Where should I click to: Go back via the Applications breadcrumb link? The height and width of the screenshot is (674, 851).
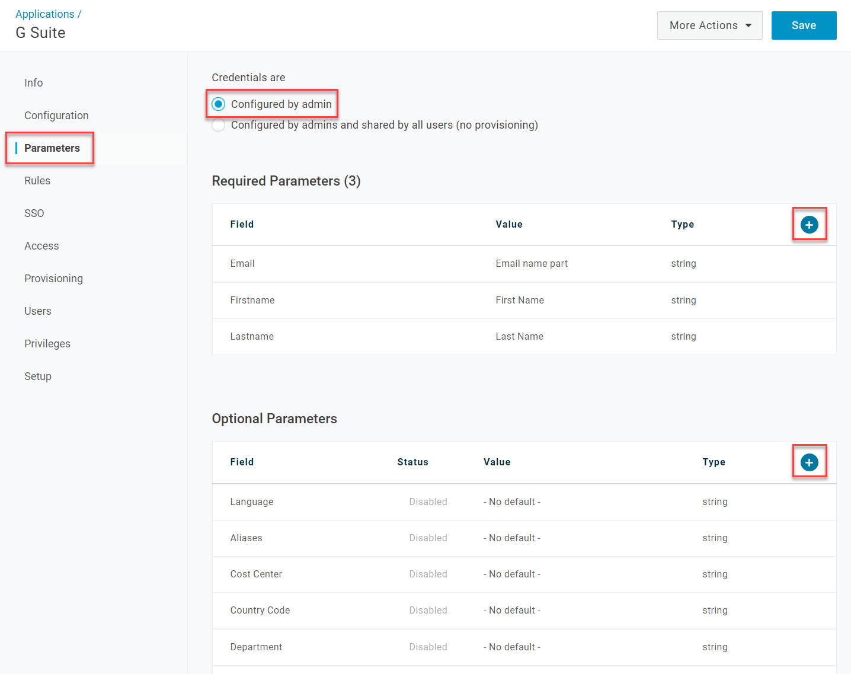[45, 14]
